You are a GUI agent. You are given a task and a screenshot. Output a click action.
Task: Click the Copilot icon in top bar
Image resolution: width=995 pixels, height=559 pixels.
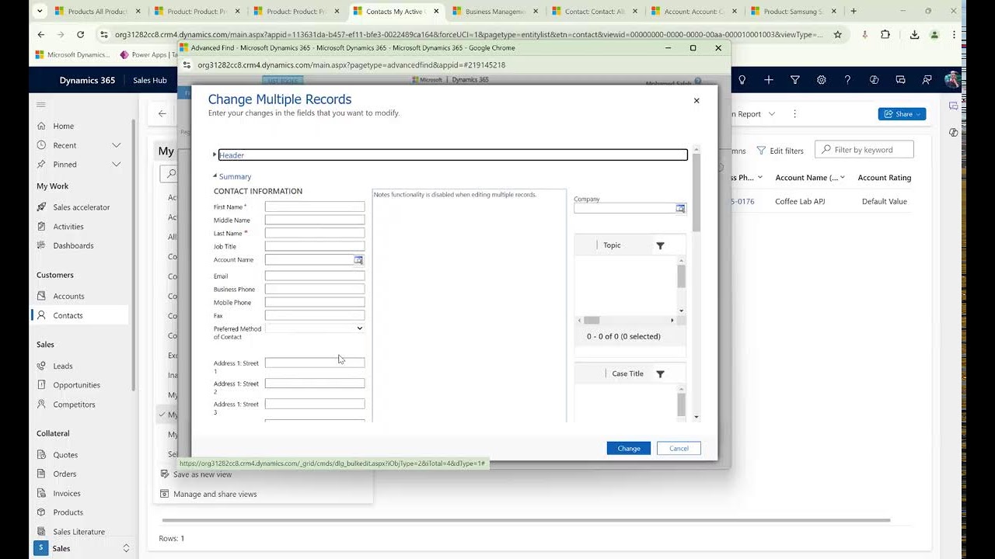(x=875, y=80)
